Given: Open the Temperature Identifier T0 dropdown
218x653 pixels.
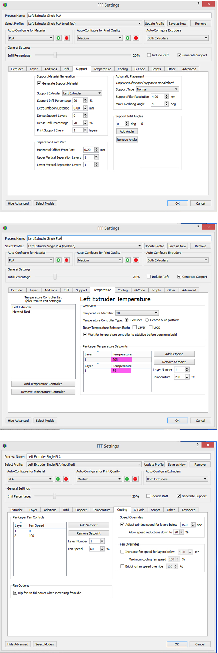Looking at the screenshot, I should pos(137,313).
